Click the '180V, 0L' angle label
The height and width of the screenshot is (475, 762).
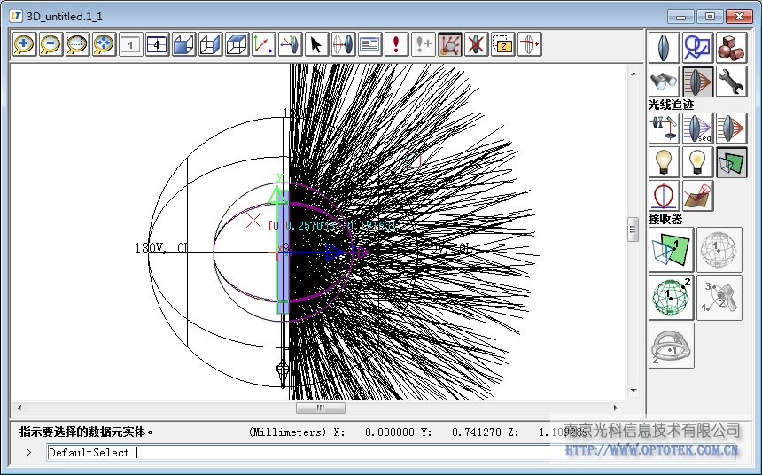coord(162,248)
